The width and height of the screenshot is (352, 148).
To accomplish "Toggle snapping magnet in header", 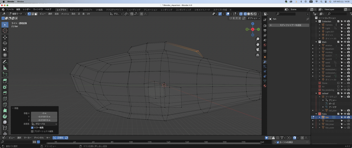I will 132,14.
